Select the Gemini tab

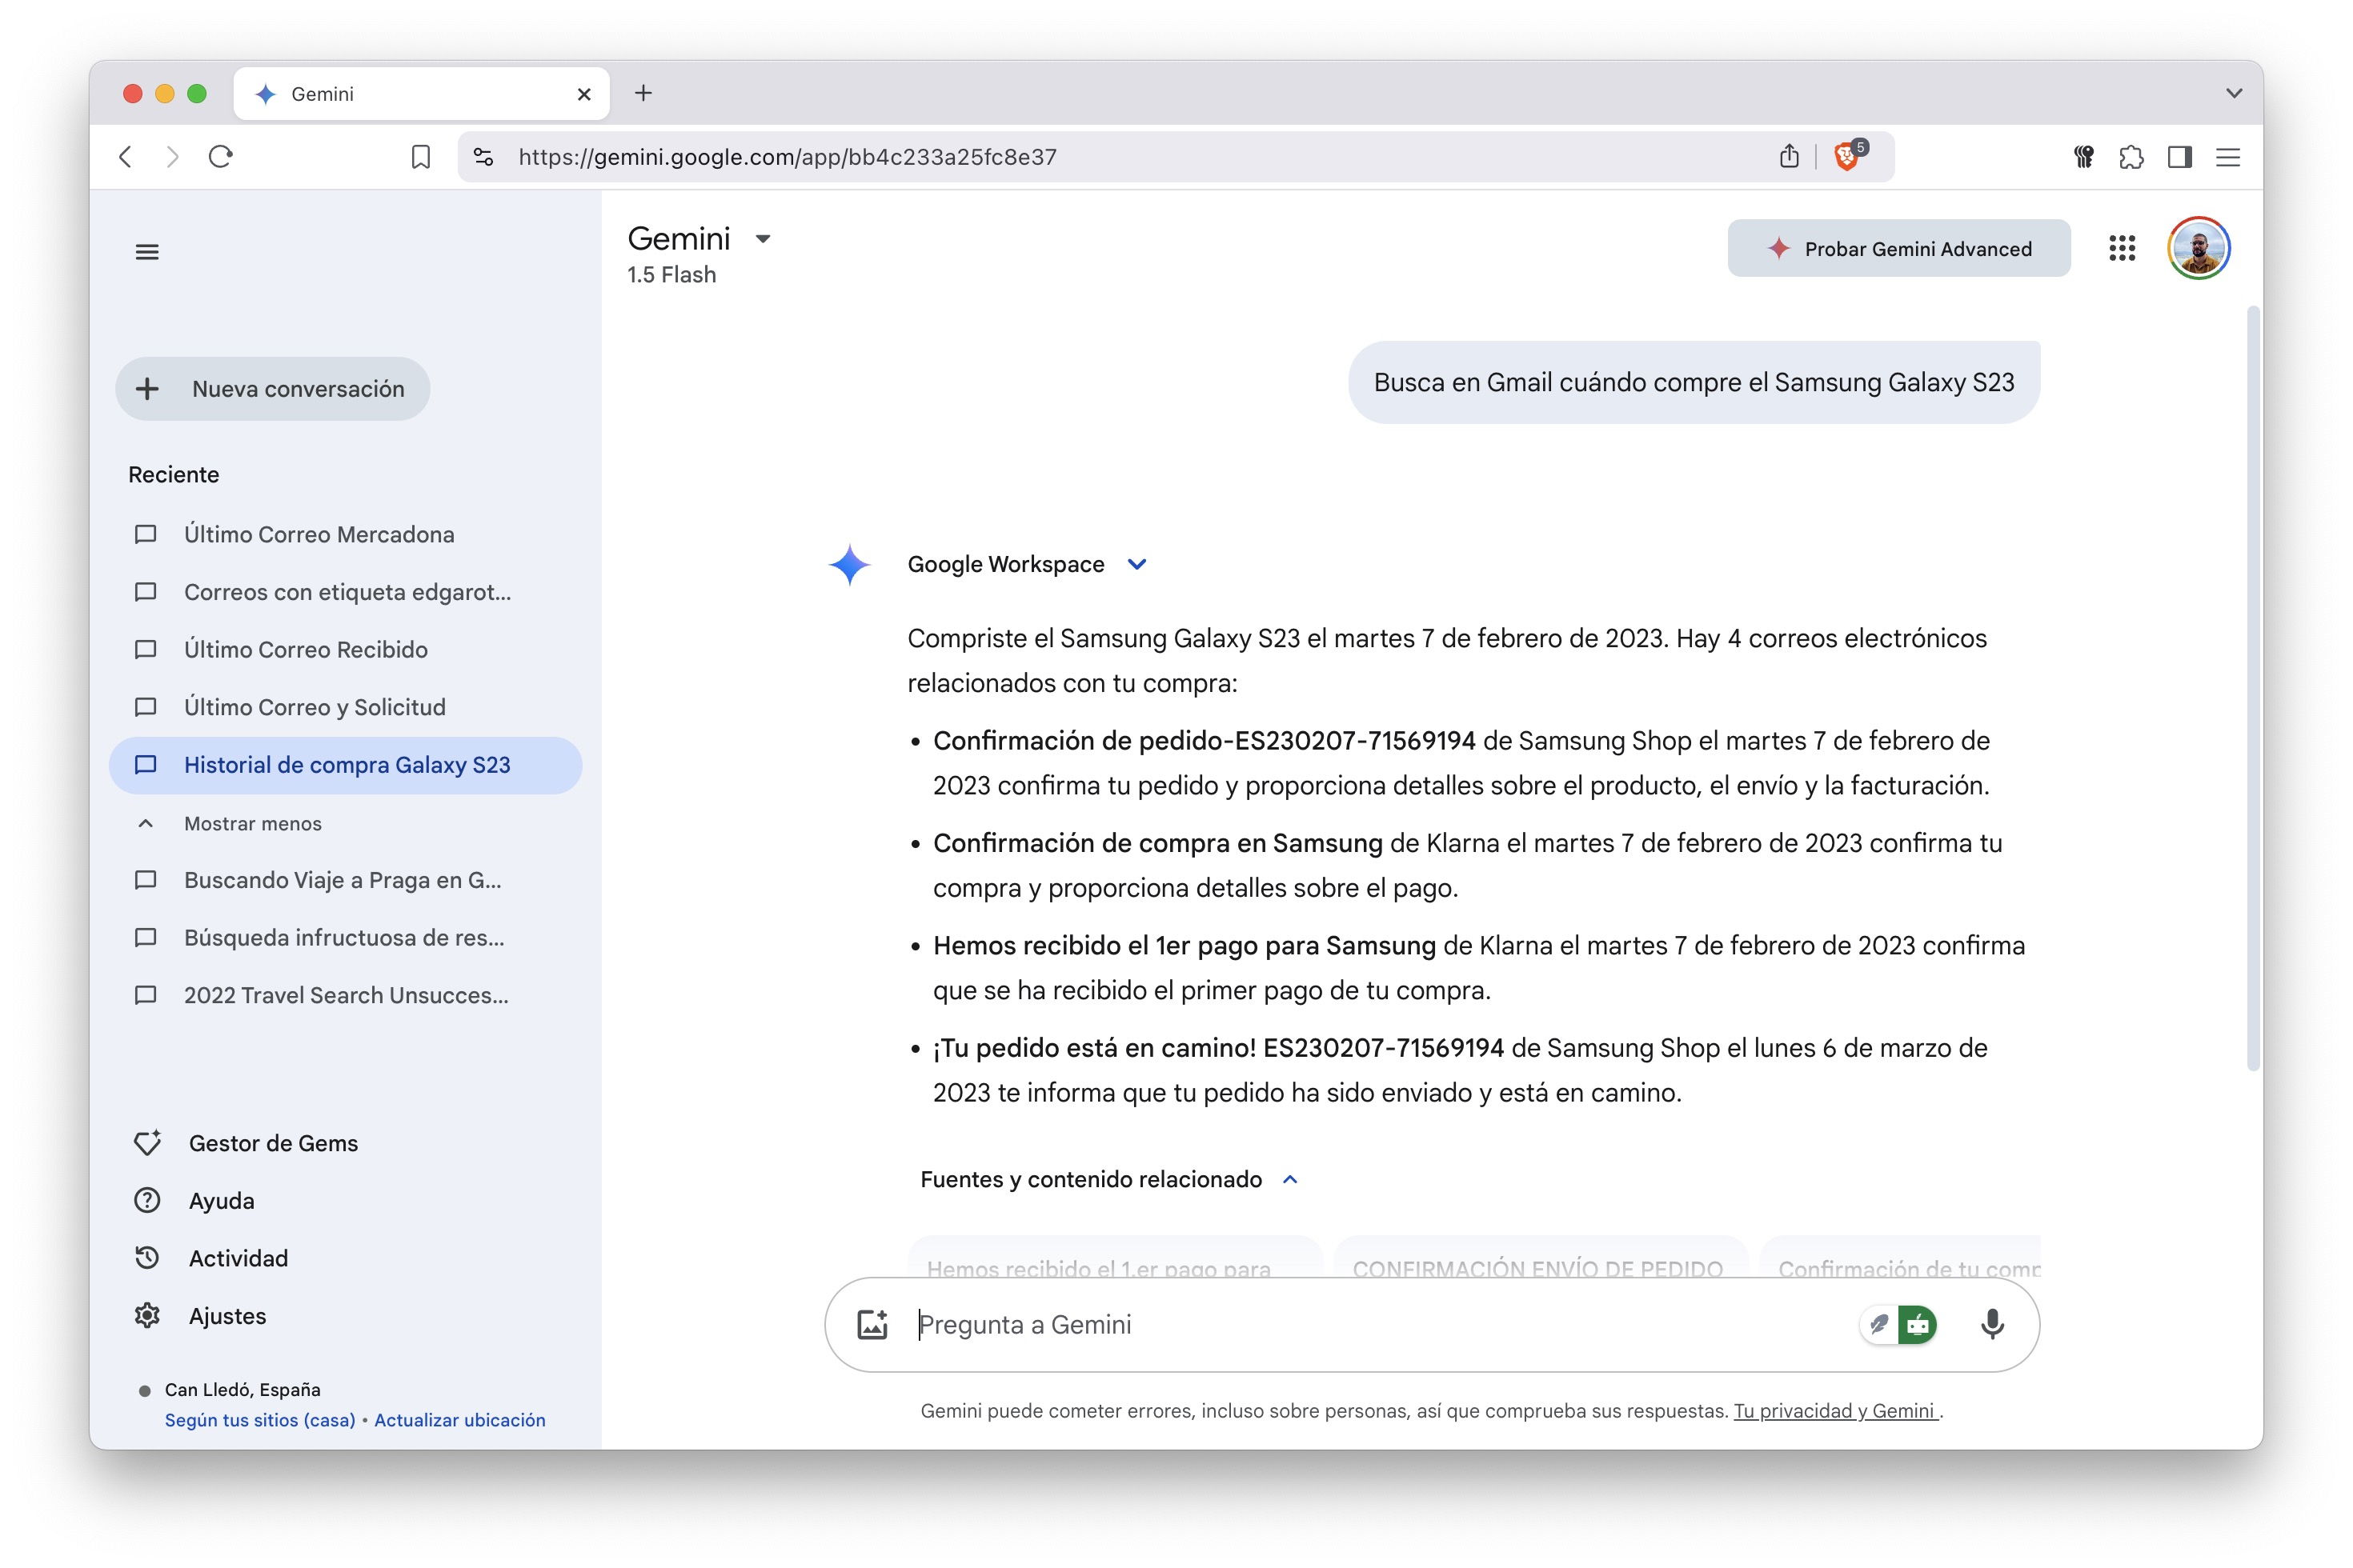tap(421, 94)
